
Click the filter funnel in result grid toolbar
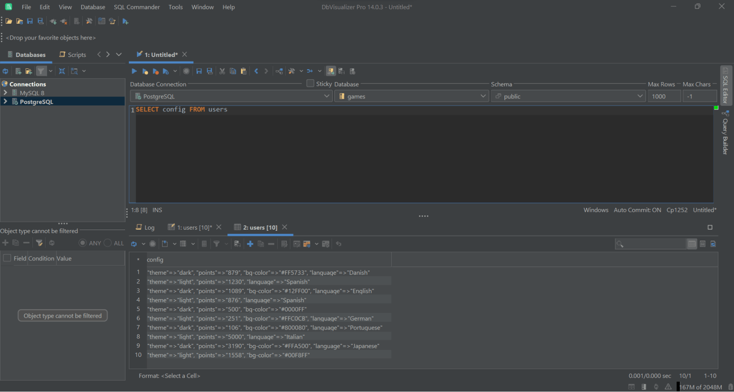216,244
